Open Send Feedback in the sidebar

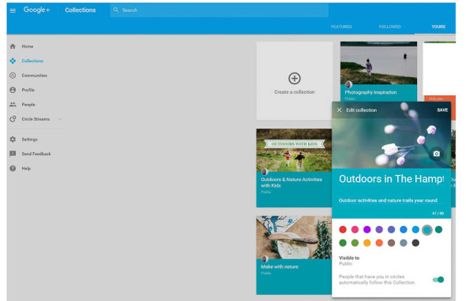click(36, 154)
